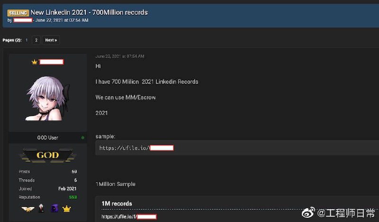Open the redacted author name in header
Screen dimensions: 379x222
coord(23,20)
